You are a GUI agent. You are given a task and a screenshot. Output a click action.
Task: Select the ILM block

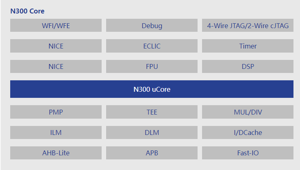(x=56, y=132)
